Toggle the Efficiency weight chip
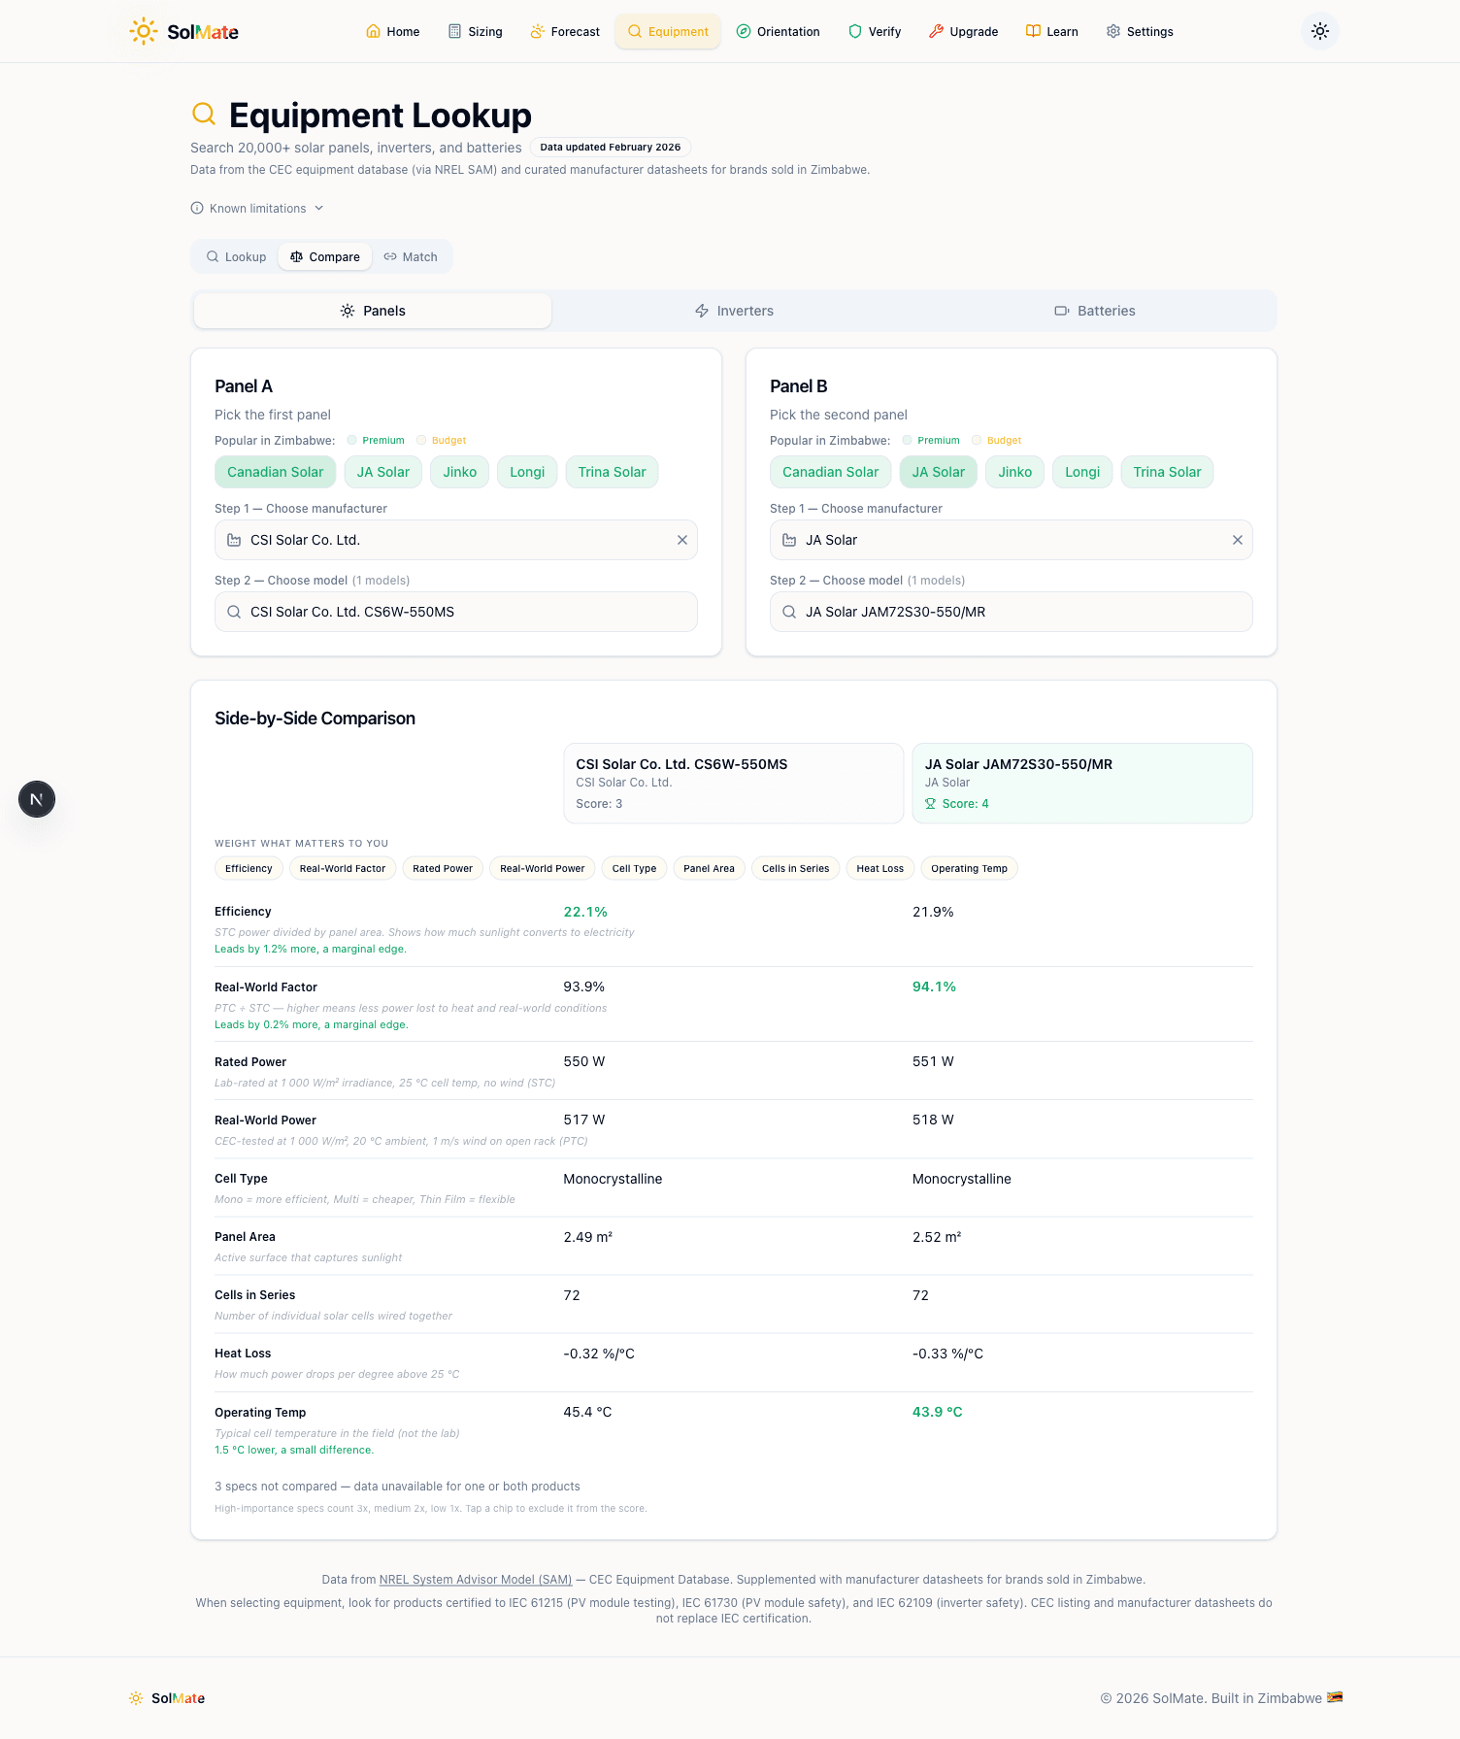The image size is (1460, 1739). [249, 868]
